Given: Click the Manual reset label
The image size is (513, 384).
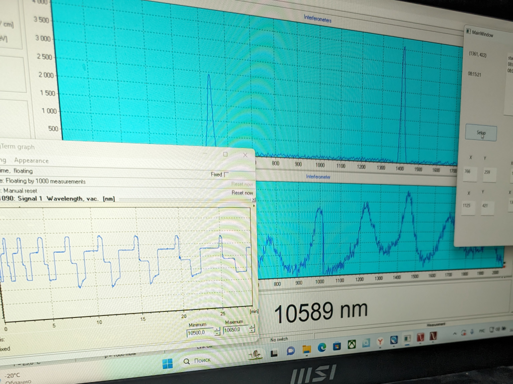Looking at the screenshot, I should [x=20, y=190].
